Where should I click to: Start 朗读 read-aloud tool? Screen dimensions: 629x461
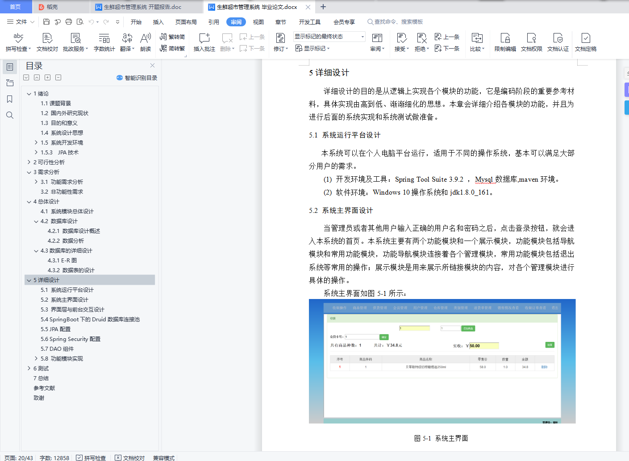(x=146, y=42)
